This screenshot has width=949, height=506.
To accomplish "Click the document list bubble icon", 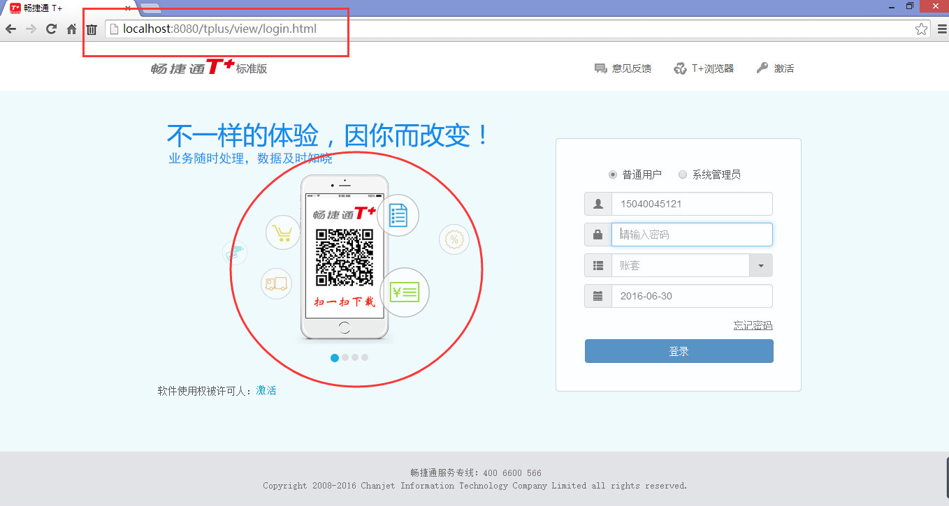I will pos(398,215).
